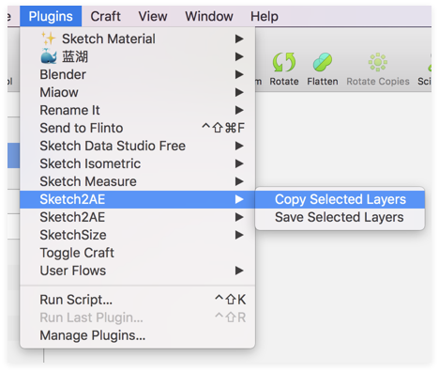The height and width of the screenshot is (372, 439).
Task: Expand the User Flows submenu arrow
Action: pos(239,271)
